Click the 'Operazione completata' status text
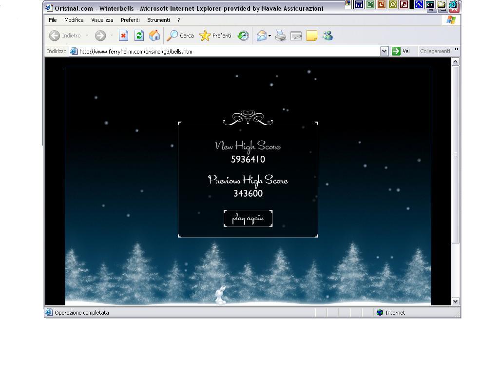The width and height of the screenshot is (499, 374). [82, 313]
